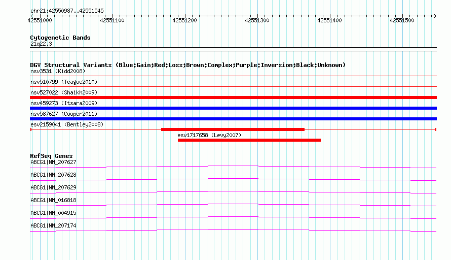Open the esv2159041 (Bentley2008) variant label

pos(67,124)
